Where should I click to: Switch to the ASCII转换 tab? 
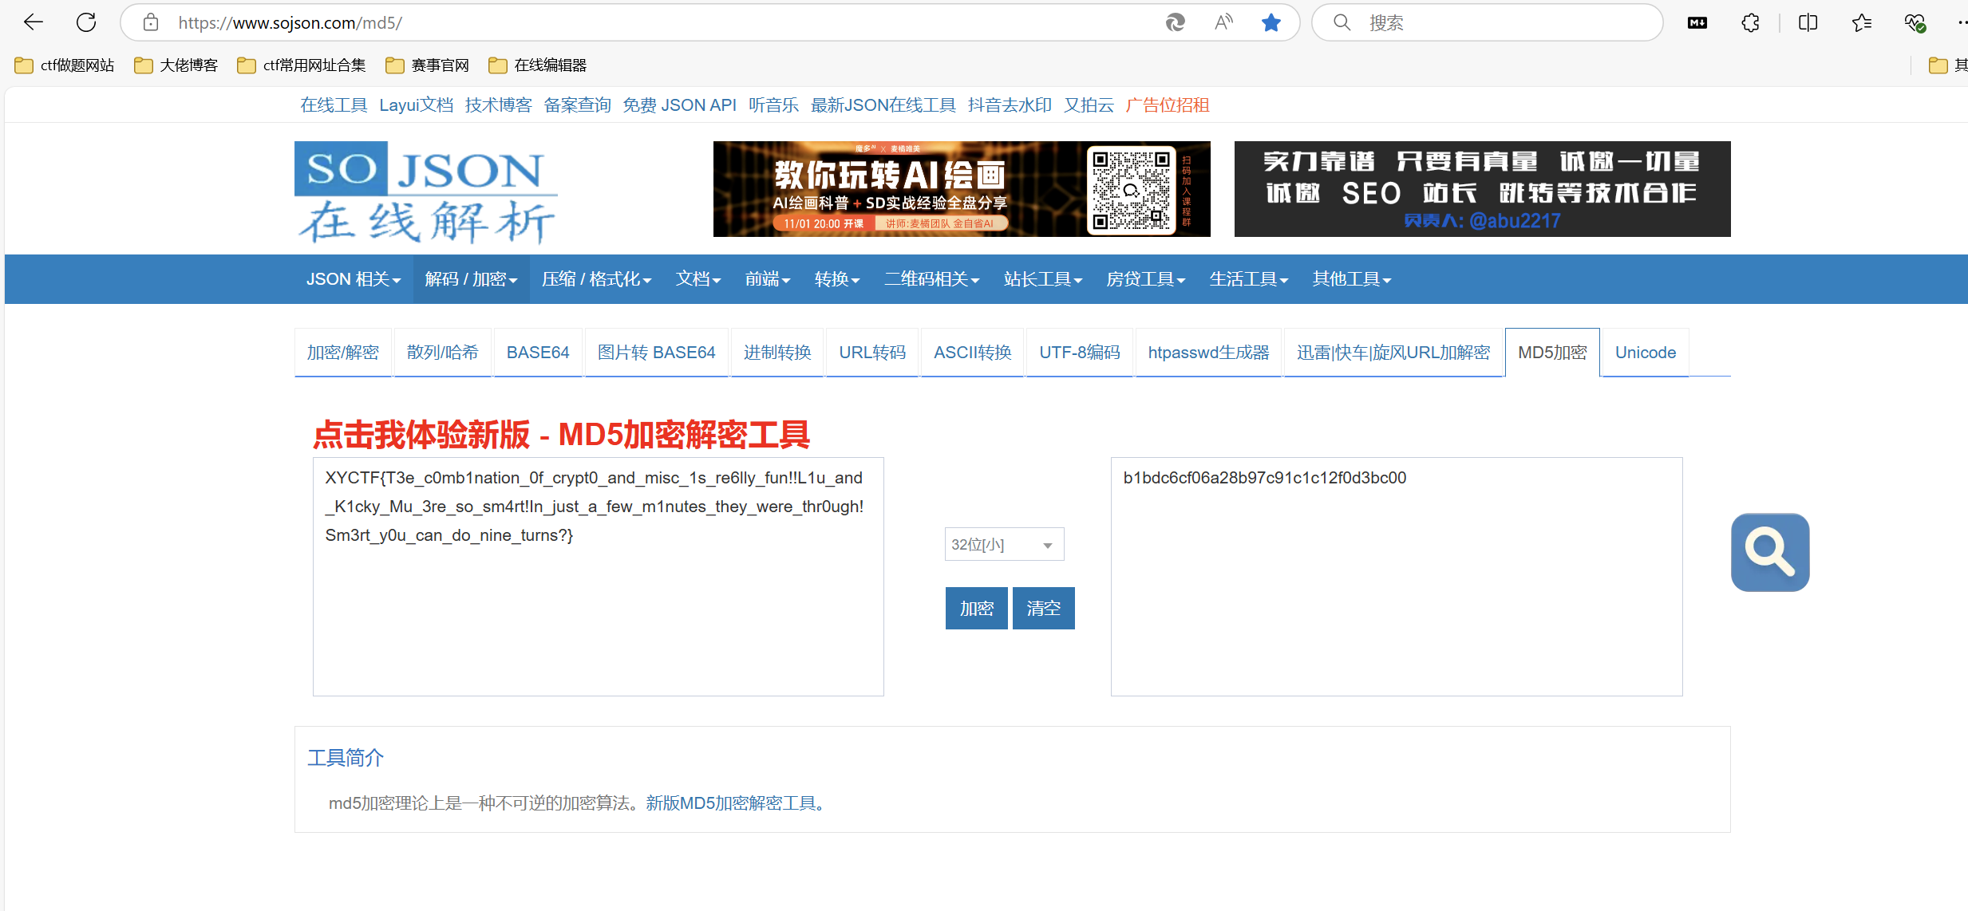coord(973,352)
